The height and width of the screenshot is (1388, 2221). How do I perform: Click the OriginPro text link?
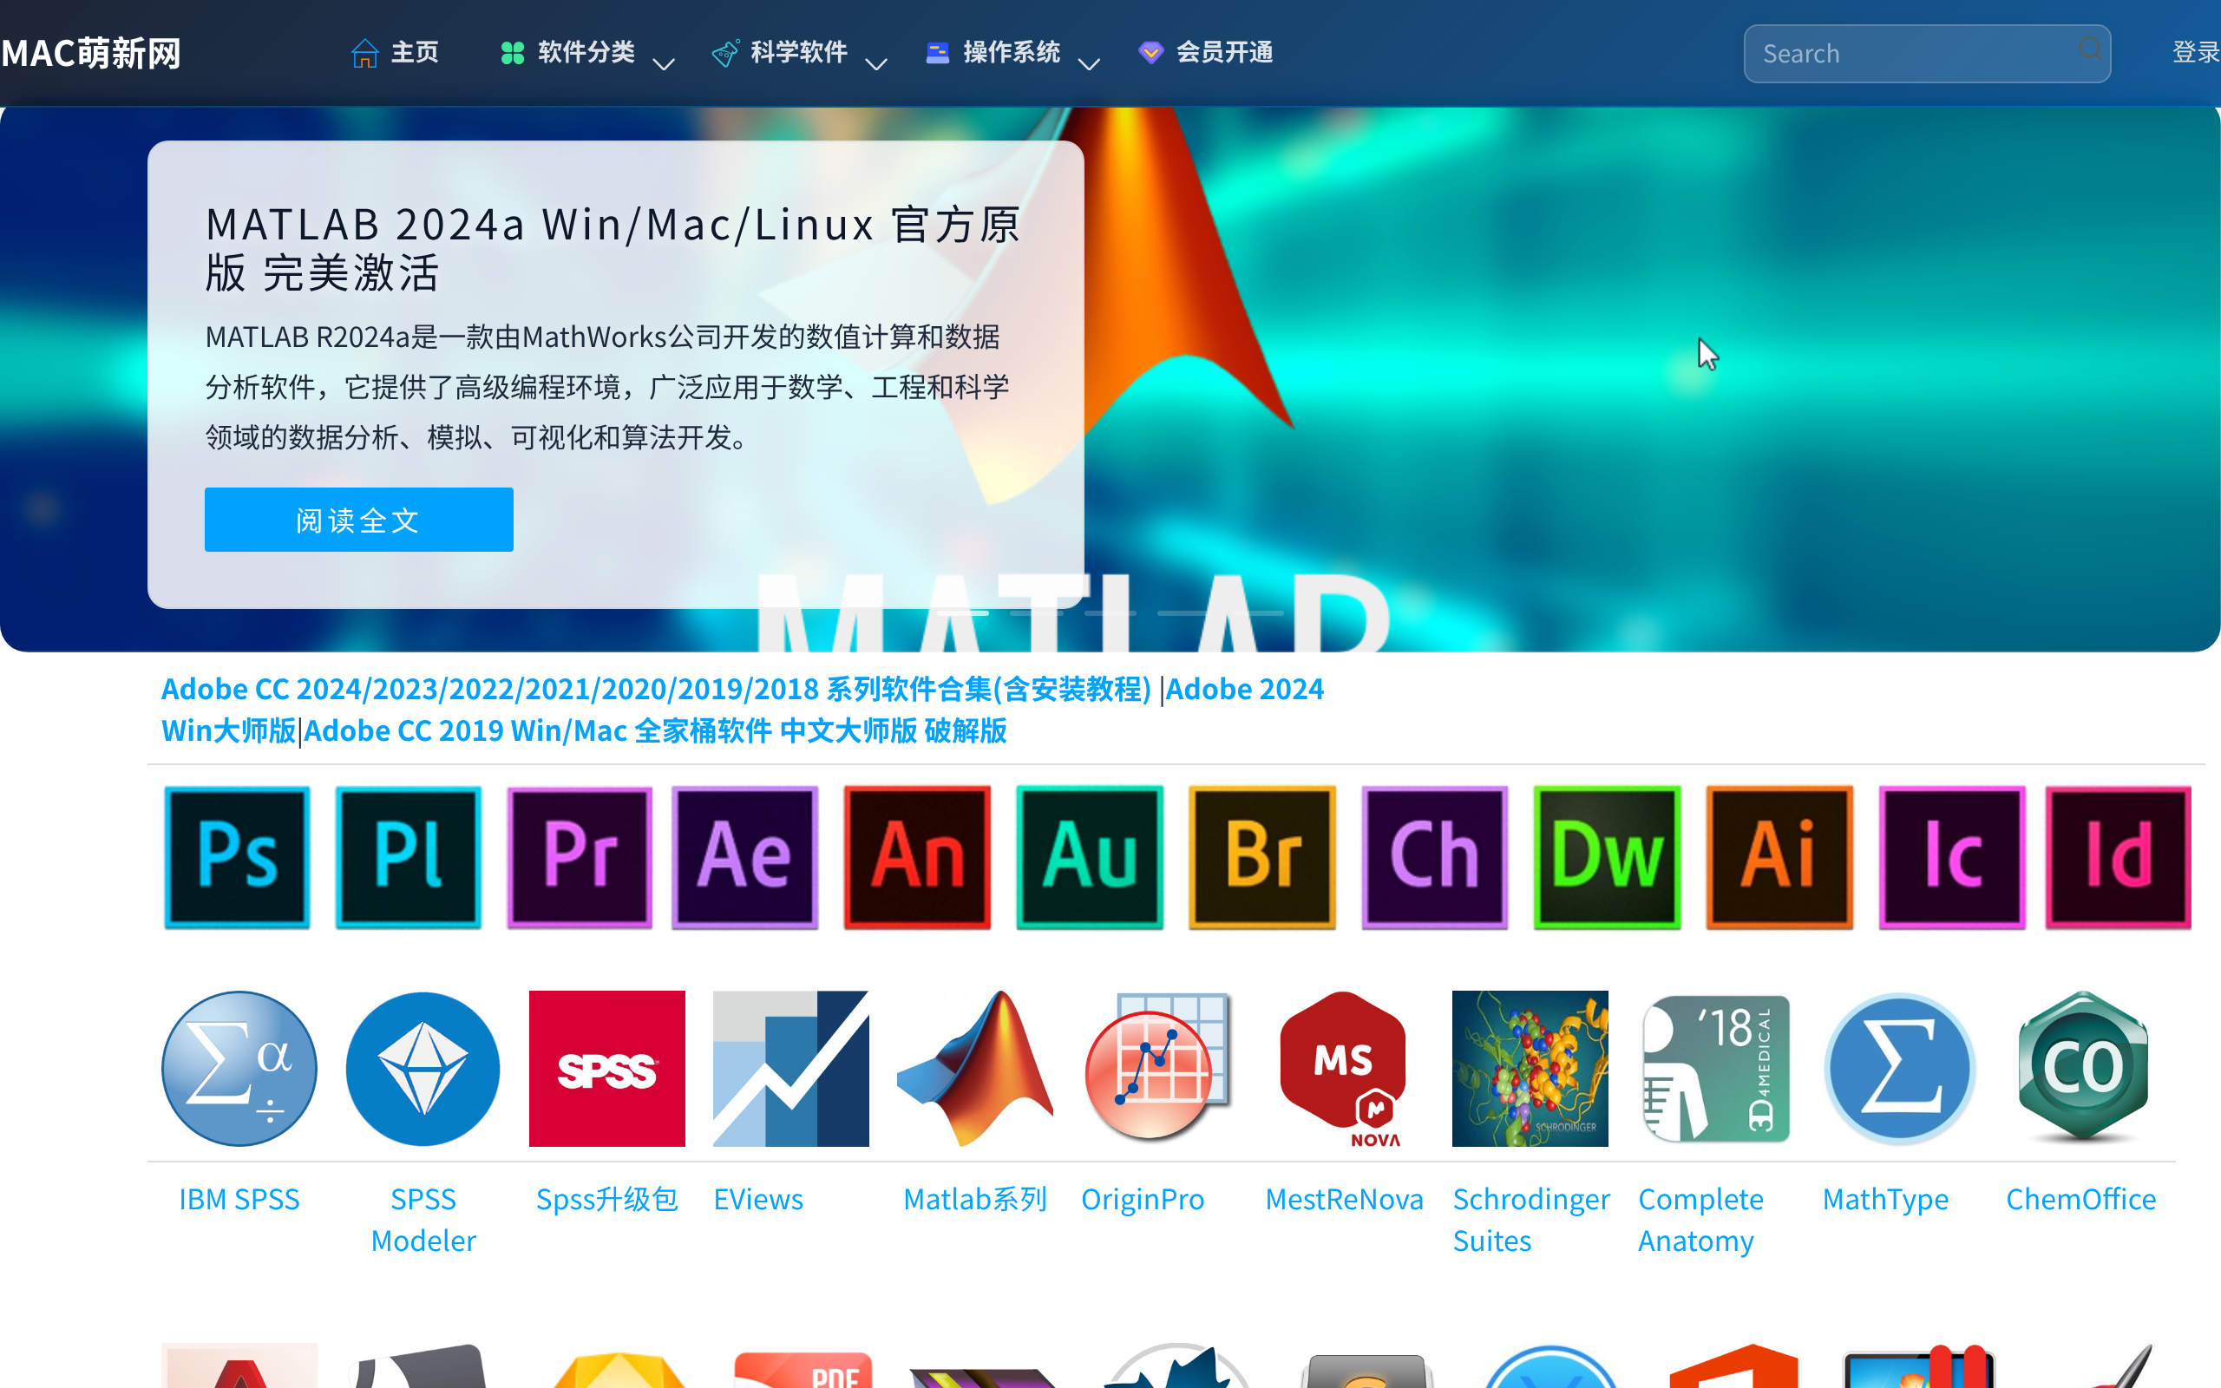[x=1143, y=1199]
